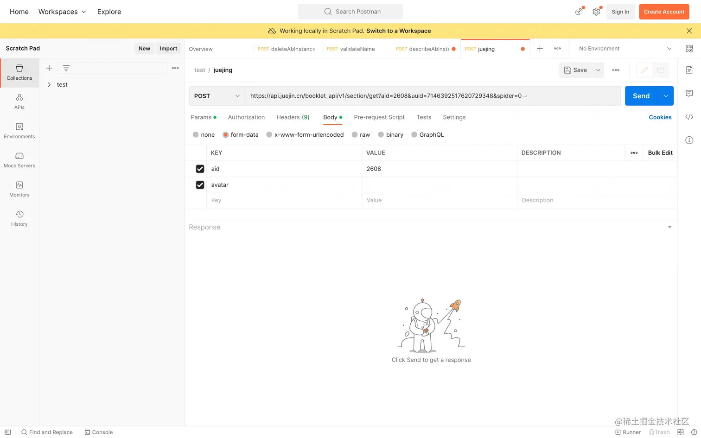Viewport: 701px width, 438px height.
Task: Open the Mock Servers sidebar panel
Action: tap(19, 160)
